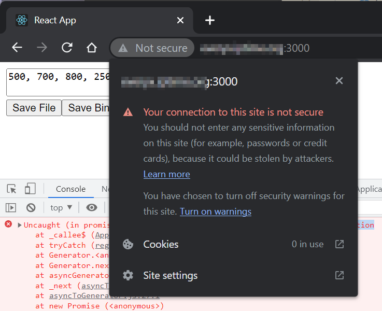Click the external link icon beside Site settings
382x311 pixels.
pyautogui.click(x=339, y=275)
